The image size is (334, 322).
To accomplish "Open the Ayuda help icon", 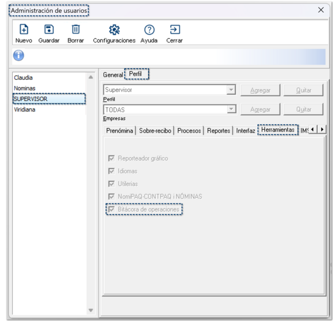I will click(149, 29).
